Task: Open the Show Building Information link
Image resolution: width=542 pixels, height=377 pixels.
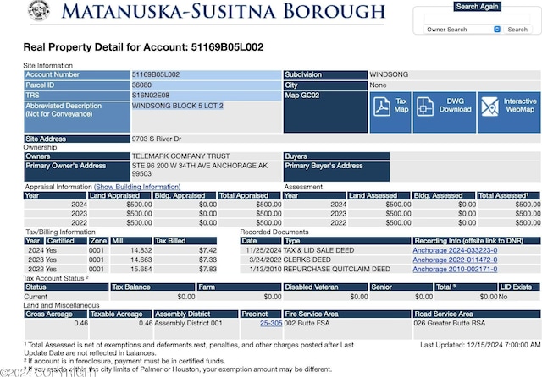Action: [x=137, y=187]
